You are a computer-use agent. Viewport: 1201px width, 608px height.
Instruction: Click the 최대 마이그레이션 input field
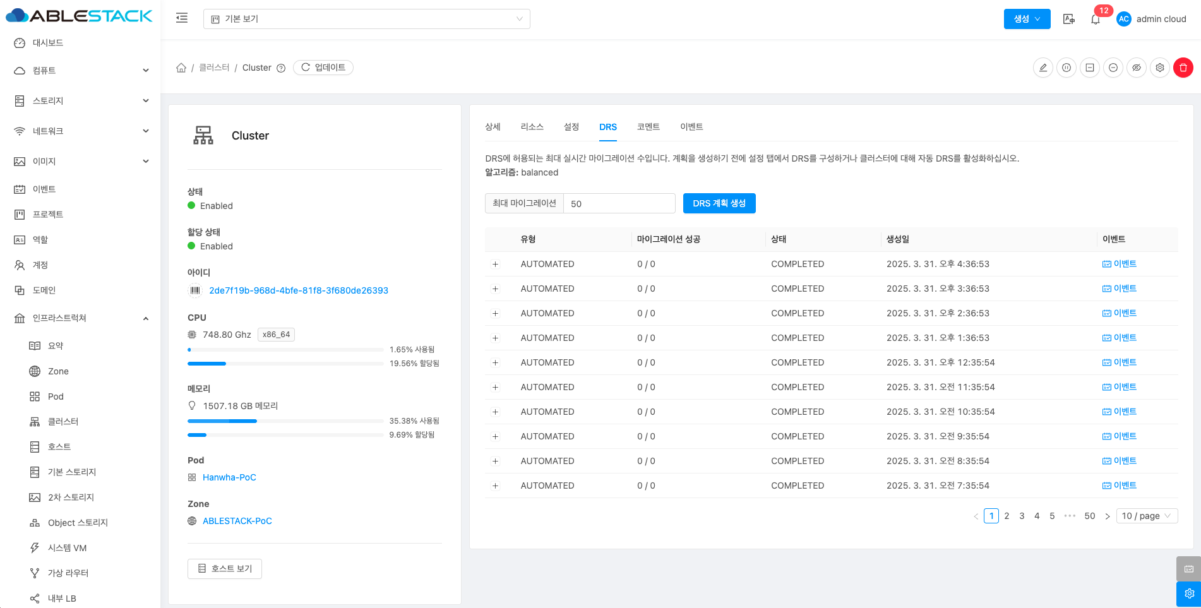619,204
